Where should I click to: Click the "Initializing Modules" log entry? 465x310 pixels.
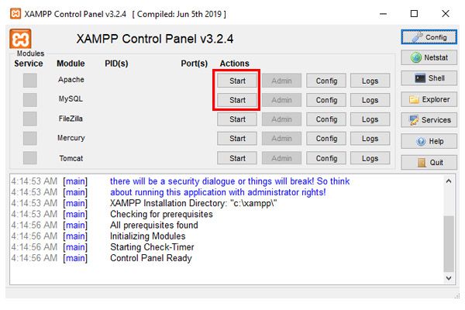point(148,236)
